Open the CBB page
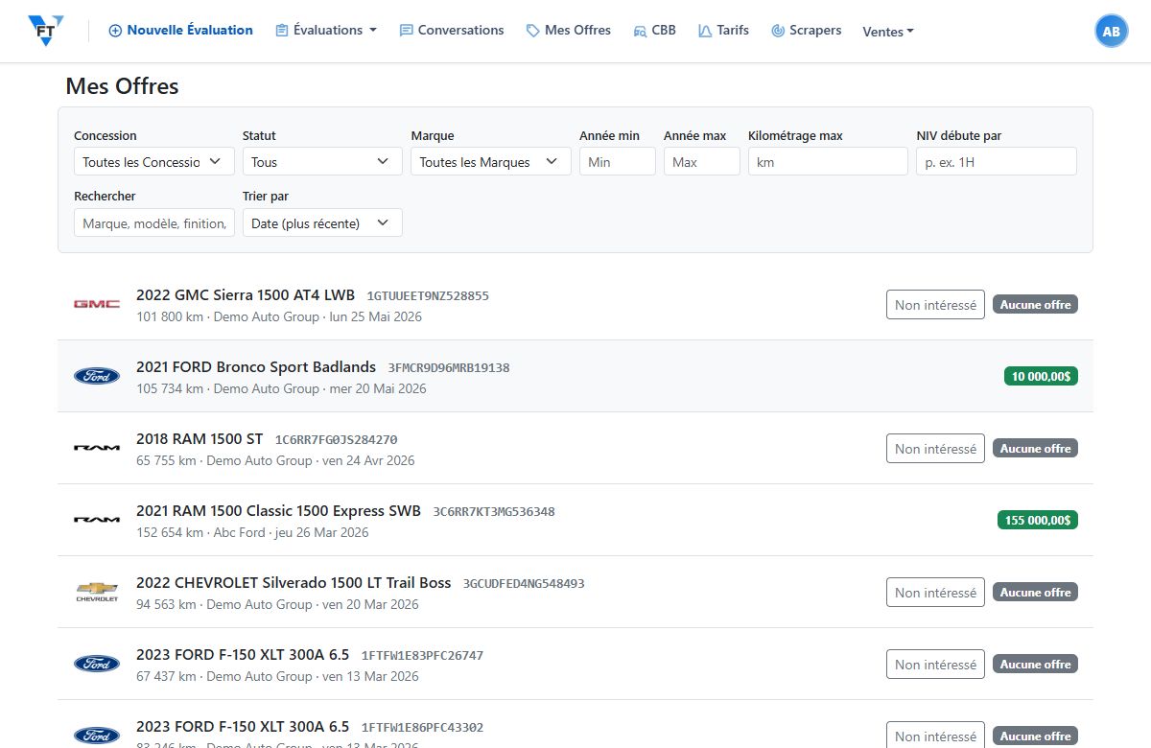The width and height of the screenshot is (1151, 748). 655,31
